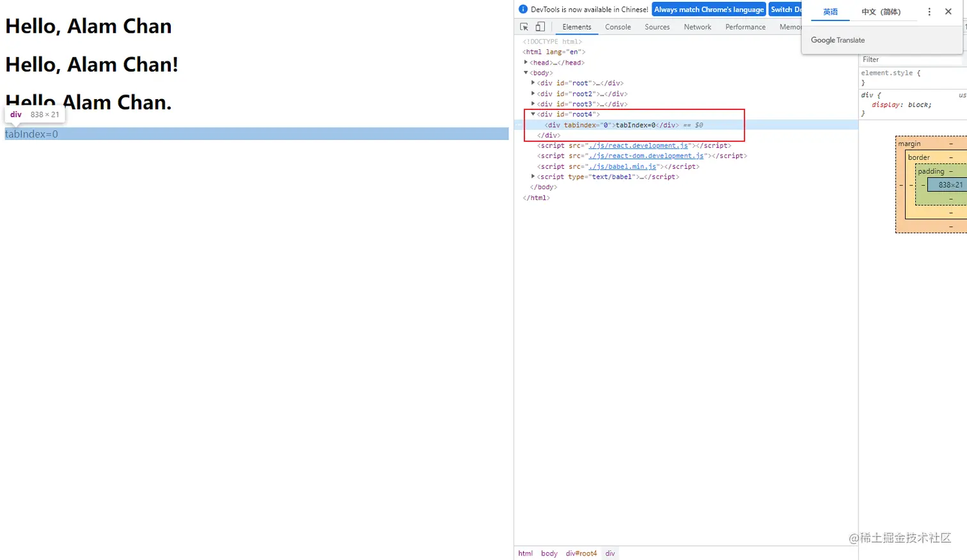
Task: Select the 英语 tab in Translate popup
Action: pyautogui.click(x=830, y=12)
